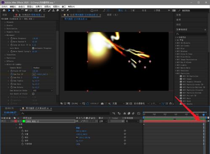Toggle the Motion Blur enable icon in timeline
Screen dimensions: 210x154
coord(133,113)
